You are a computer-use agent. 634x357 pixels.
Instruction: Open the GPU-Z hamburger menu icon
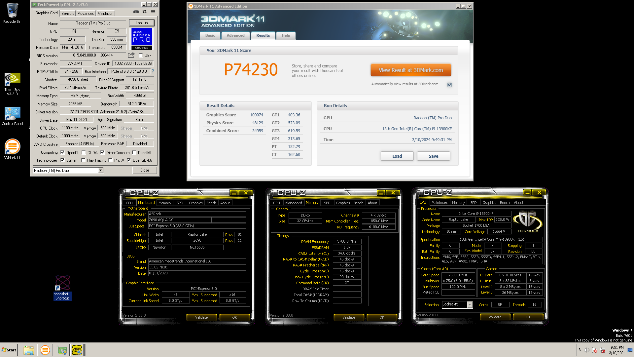pos(153,12)
